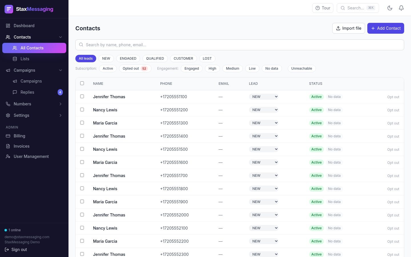The image size is (411, 257).
Task: Filter by LOST lead tab
Action: [207, 59]
